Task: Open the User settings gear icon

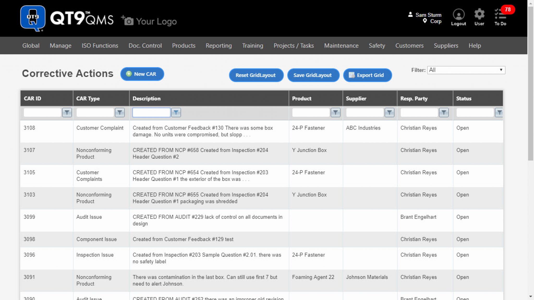Action: (479, 15)
